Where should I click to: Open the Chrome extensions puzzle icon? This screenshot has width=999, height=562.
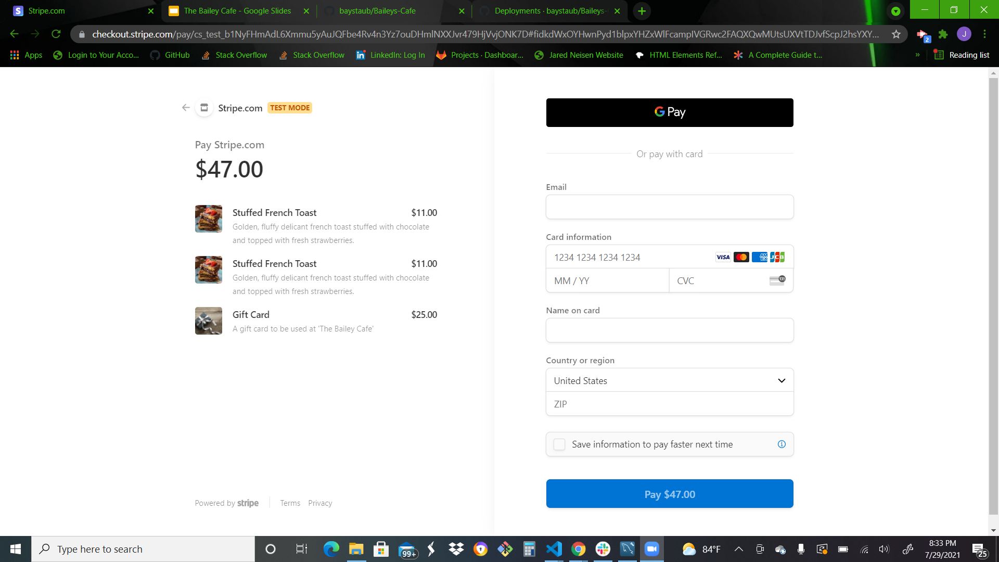pos(943,34)
